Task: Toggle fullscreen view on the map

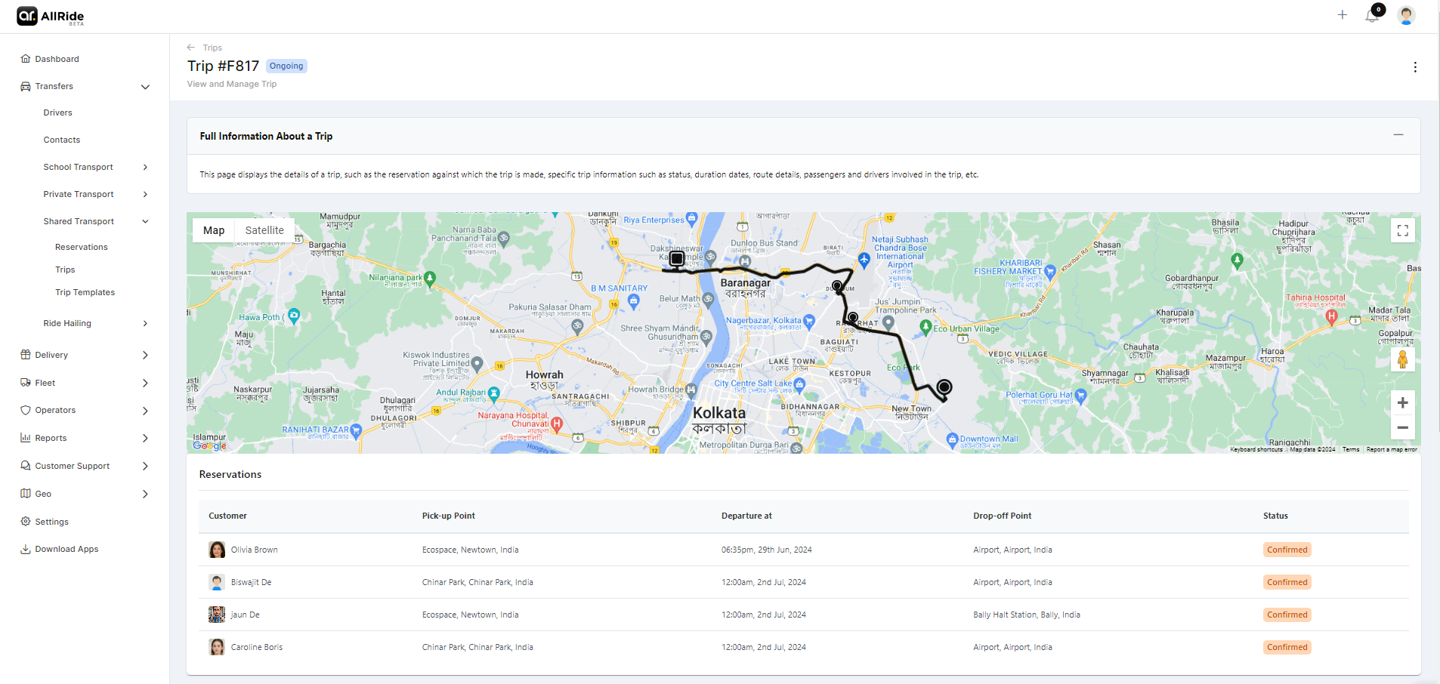Action: 1402,231
